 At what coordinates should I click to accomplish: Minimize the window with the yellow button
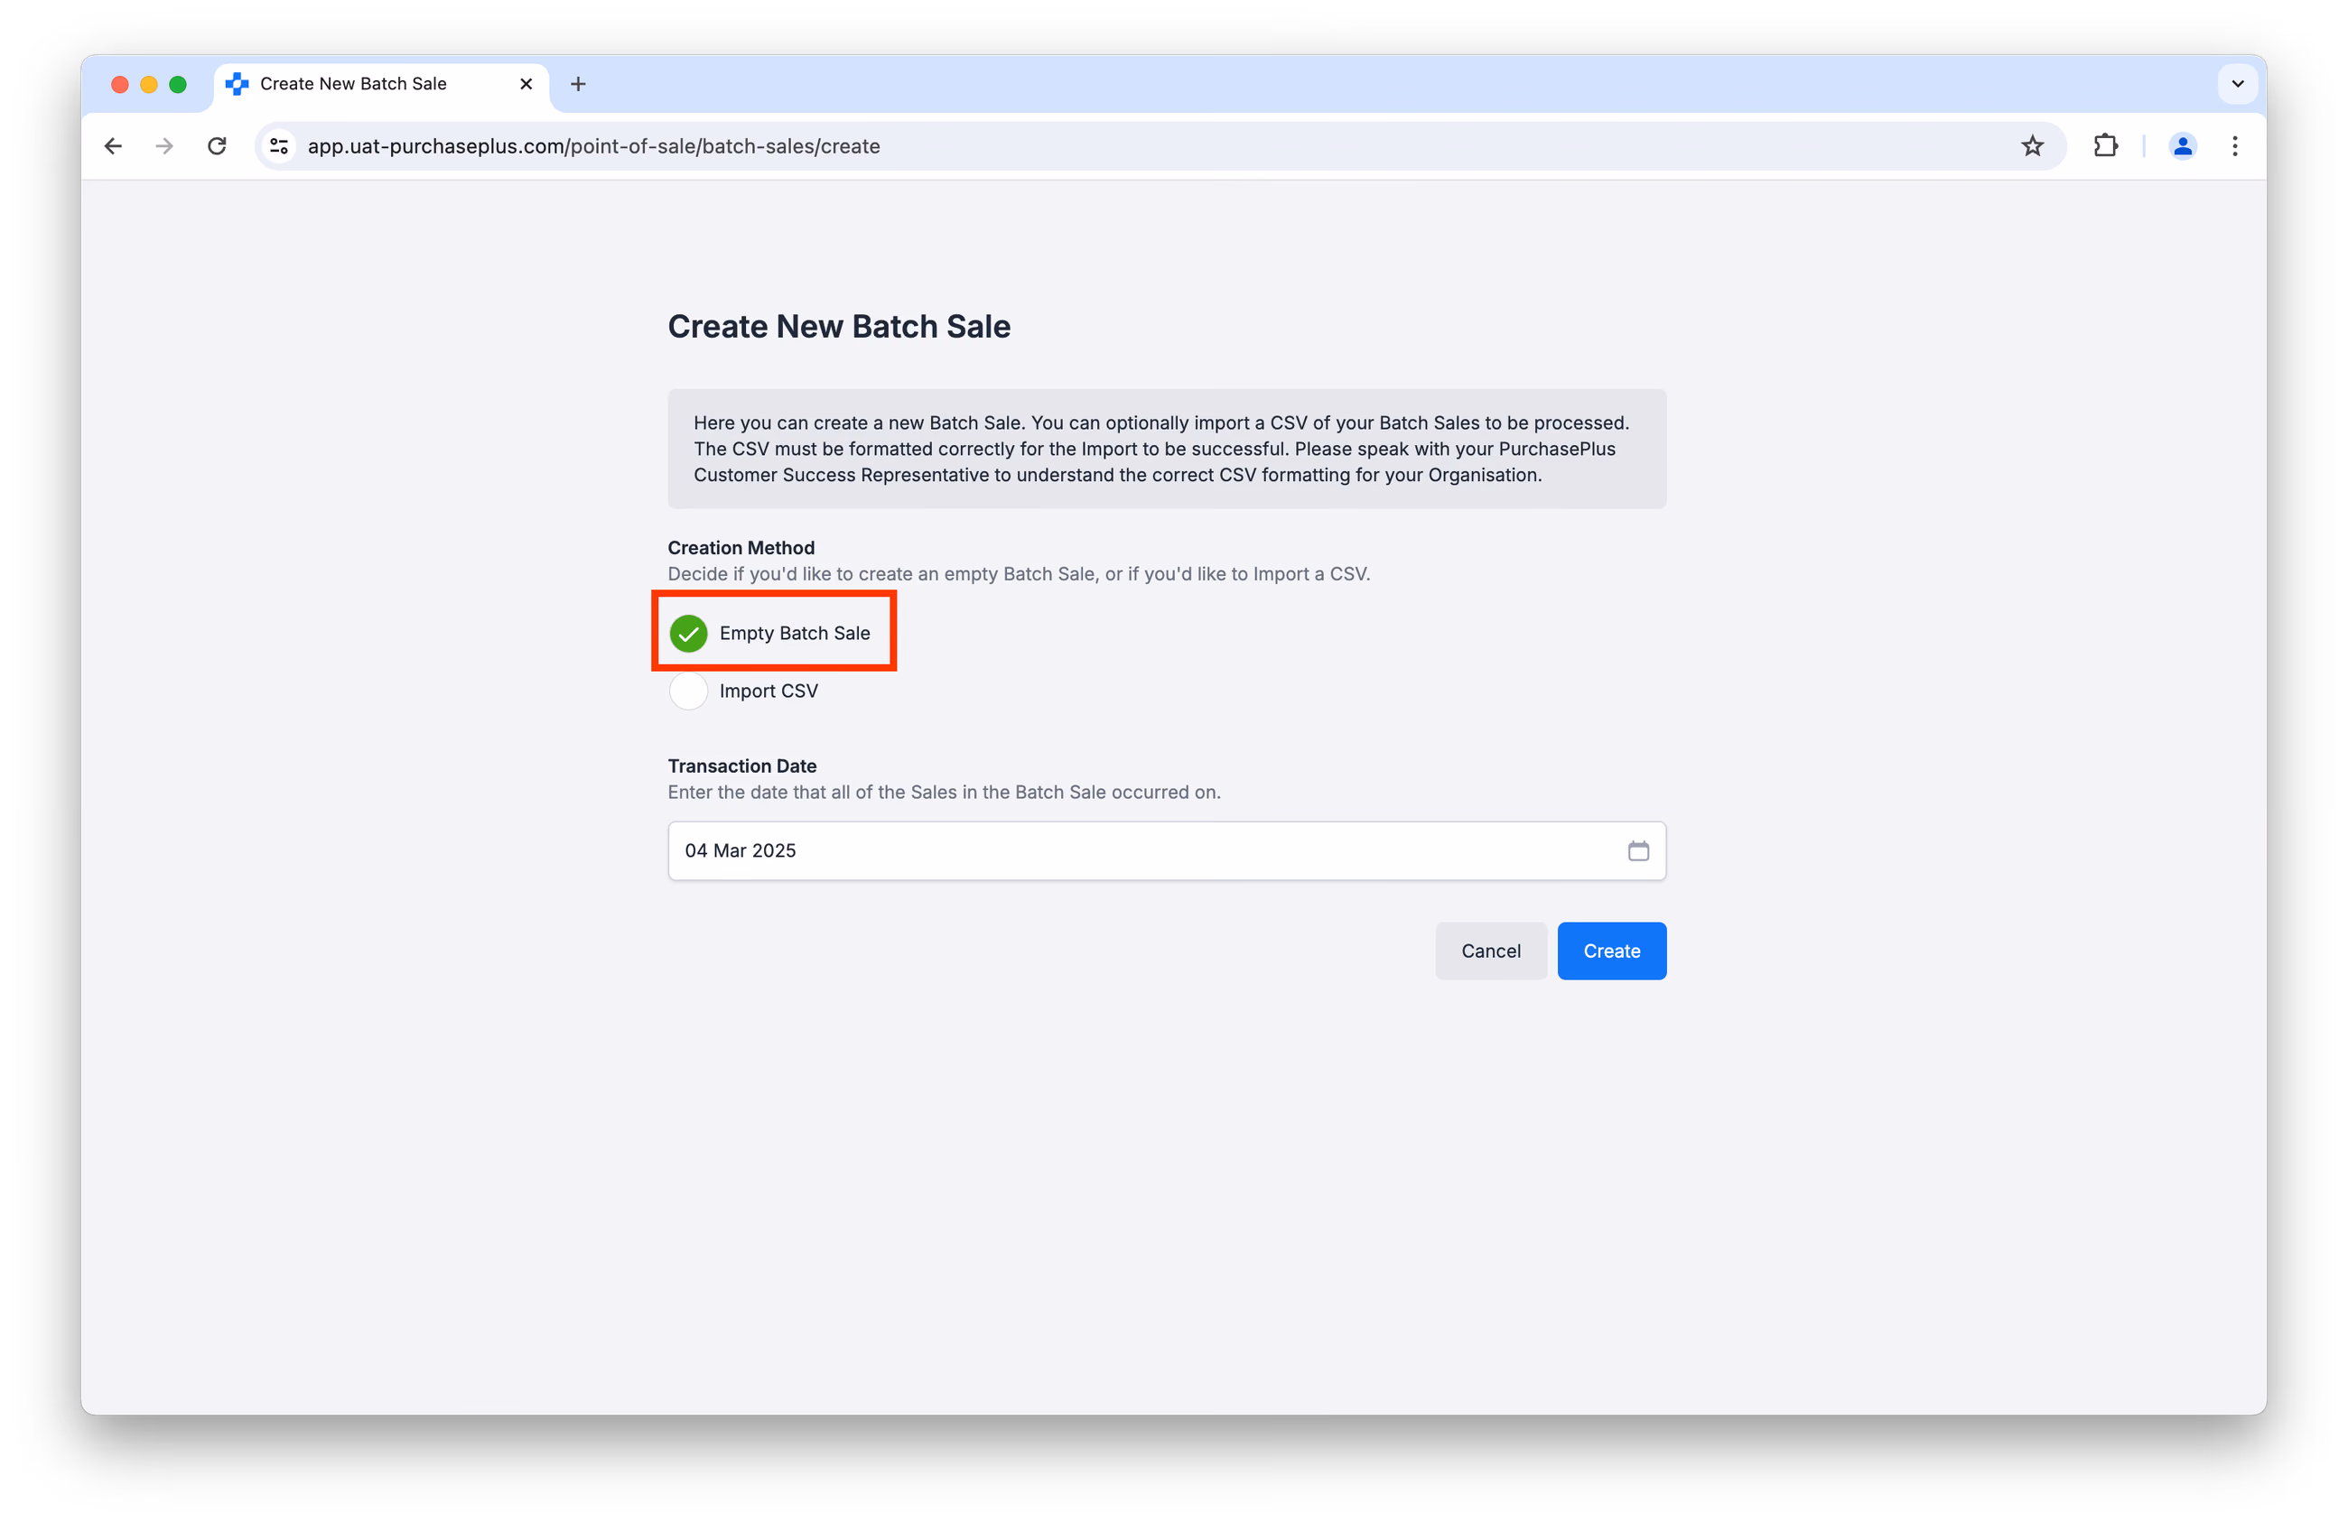coord(149,84)
